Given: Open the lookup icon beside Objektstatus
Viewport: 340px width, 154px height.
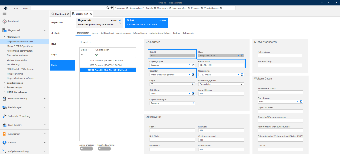Looking at the screenshot, I should [242, 75].
